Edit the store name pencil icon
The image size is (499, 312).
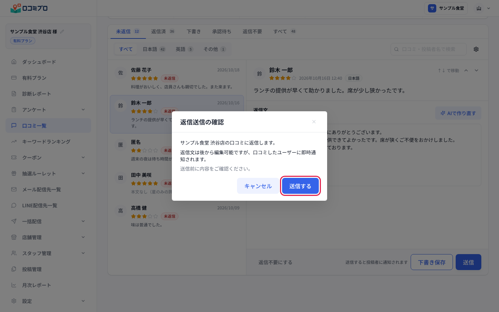[62, 32]
